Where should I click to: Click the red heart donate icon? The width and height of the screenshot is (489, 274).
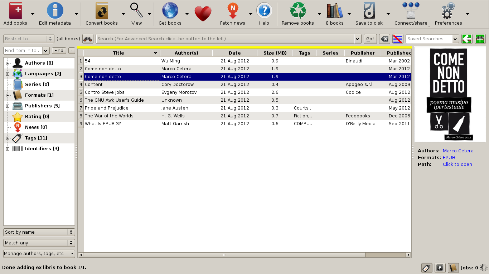[x=203, y=14]
